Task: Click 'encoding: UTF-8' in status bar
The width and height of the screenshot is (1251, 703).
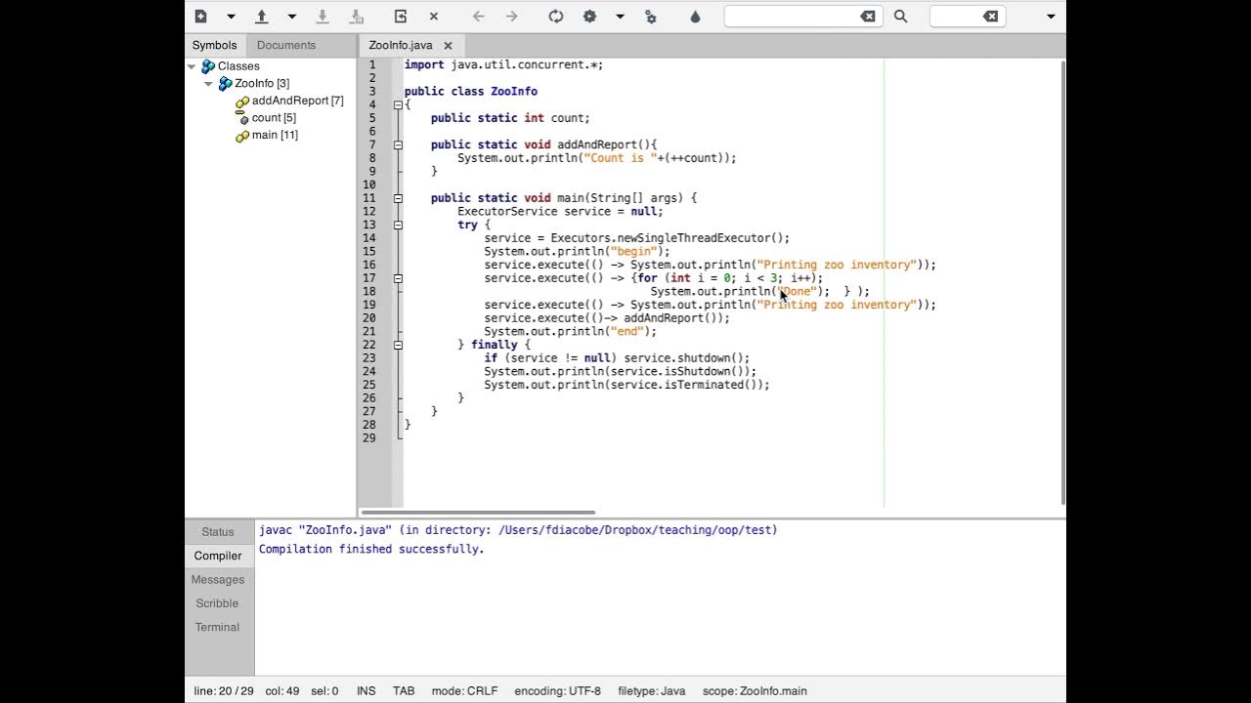Action: pos(558,690)
